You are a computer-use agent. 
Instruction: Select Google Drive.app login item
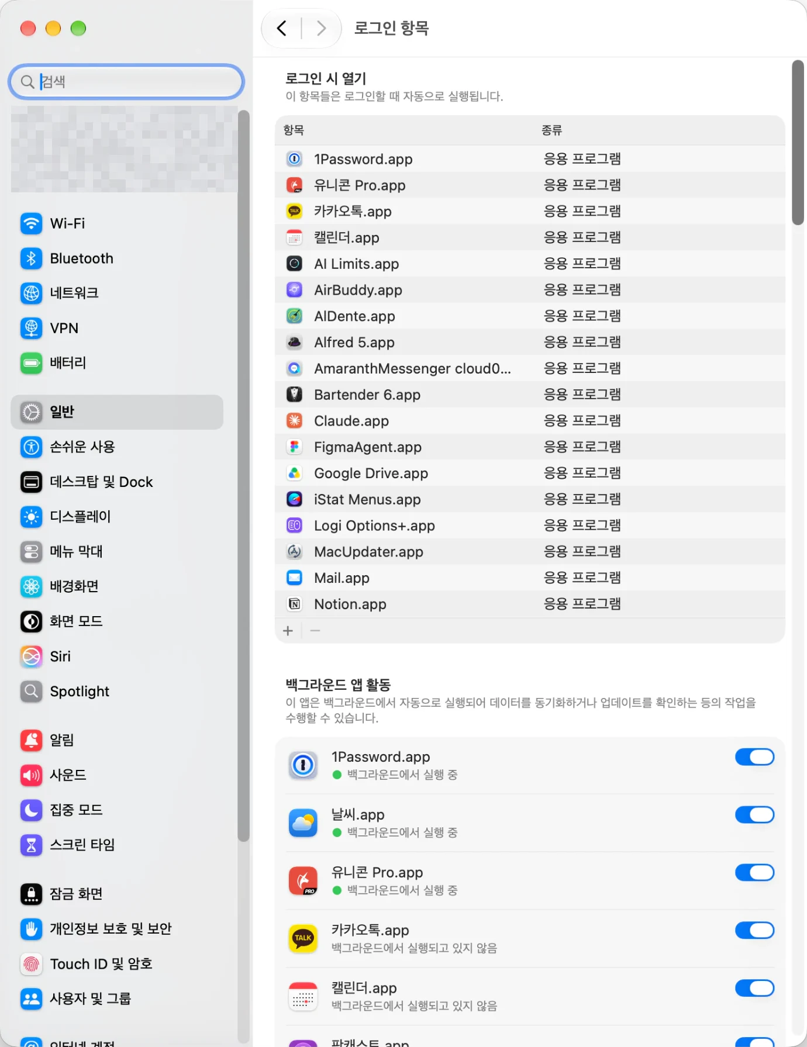coord(530,473)
